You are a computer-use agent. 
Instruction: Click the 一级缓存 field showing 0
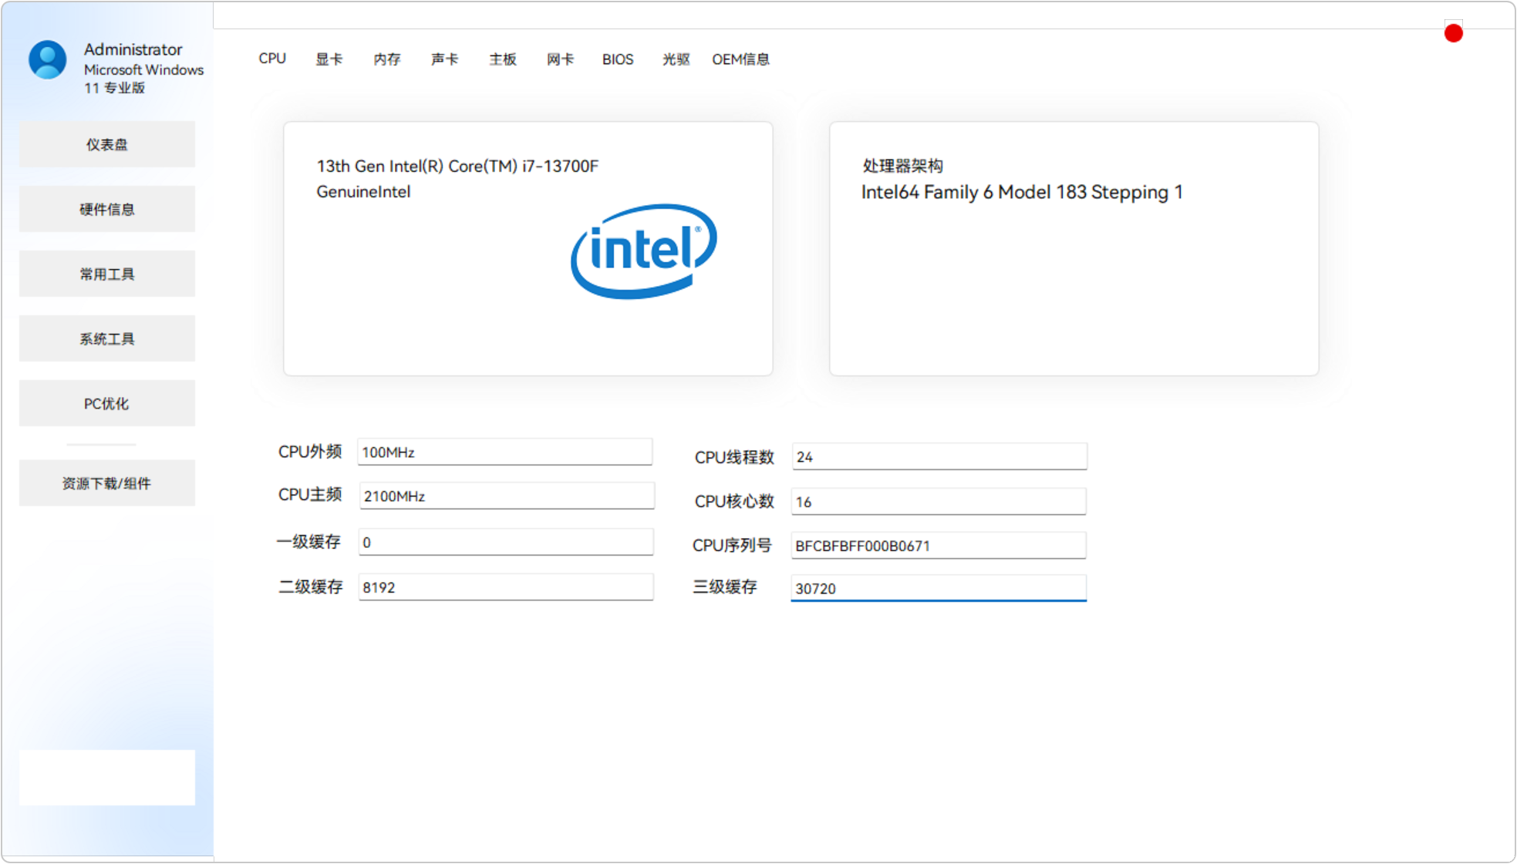(x=506, y=542)
